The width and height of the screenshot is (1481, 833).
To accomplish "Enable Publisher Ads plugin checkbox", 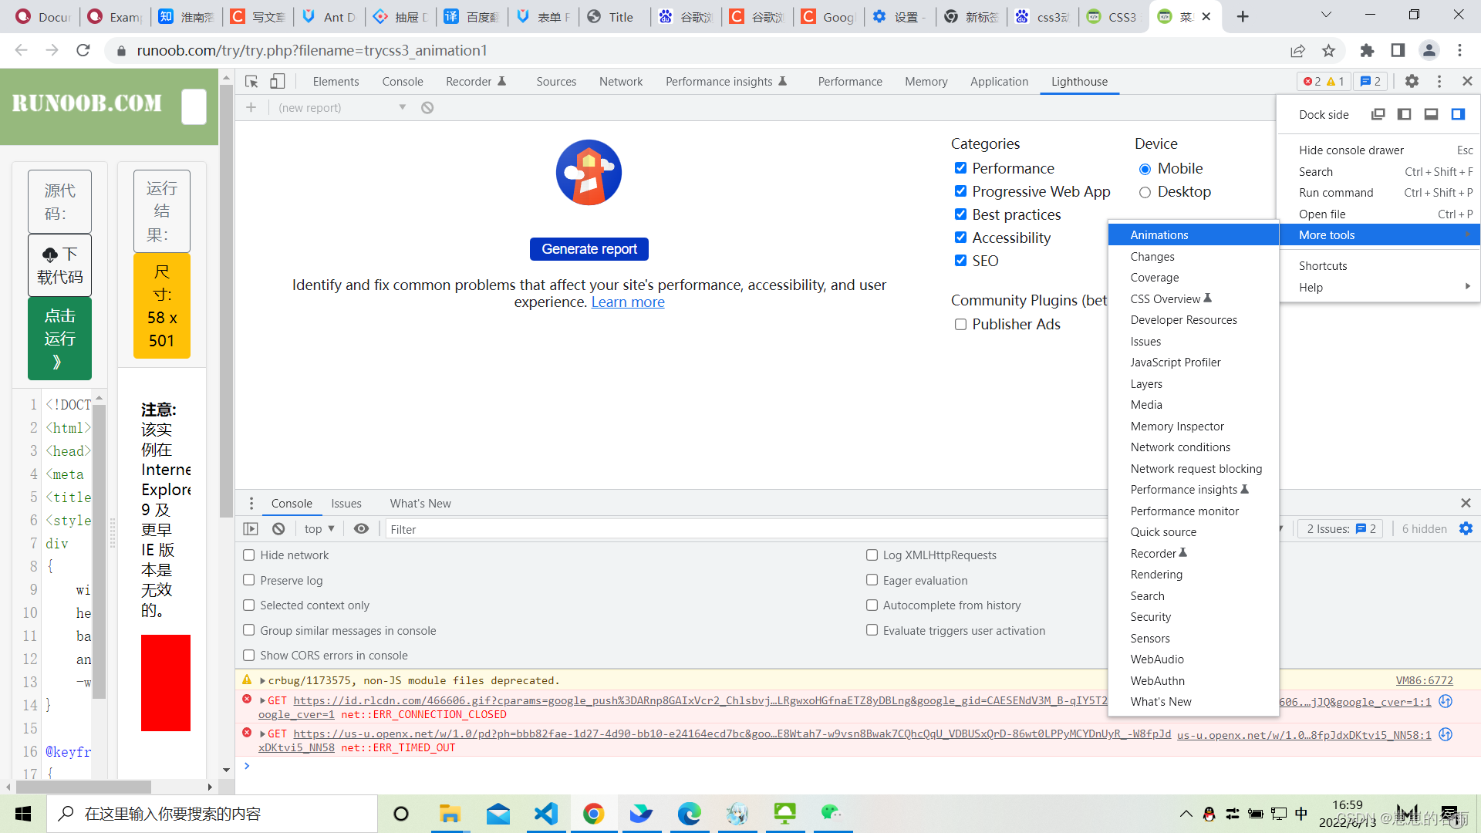I will tap(960, 325).
